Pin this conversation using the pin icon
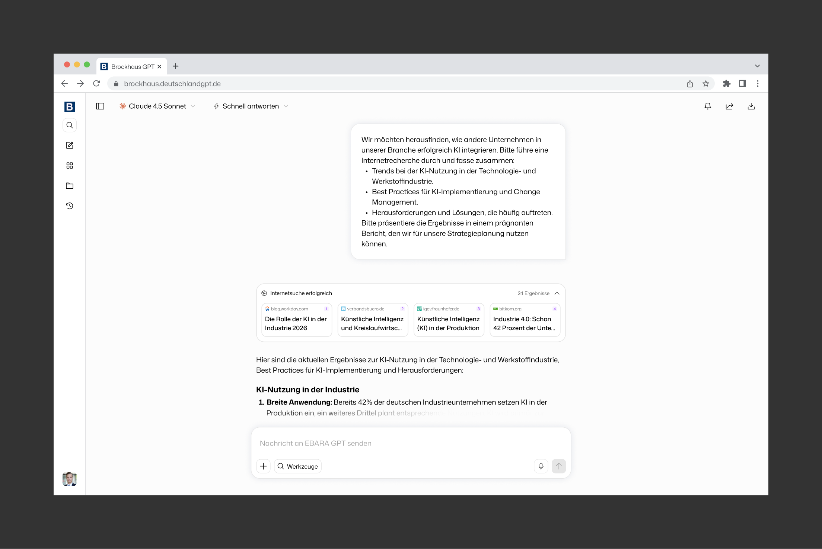822x549 pixels. pos(707,106)
